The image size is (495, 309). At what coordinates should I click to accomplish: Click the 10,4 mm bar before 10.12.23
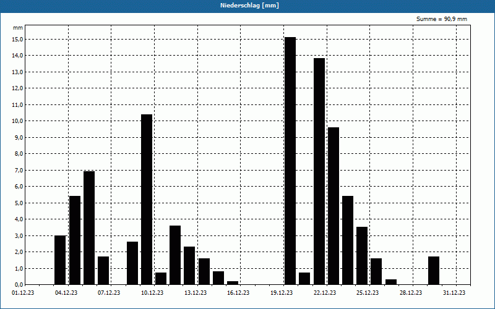tap(147, 200)
